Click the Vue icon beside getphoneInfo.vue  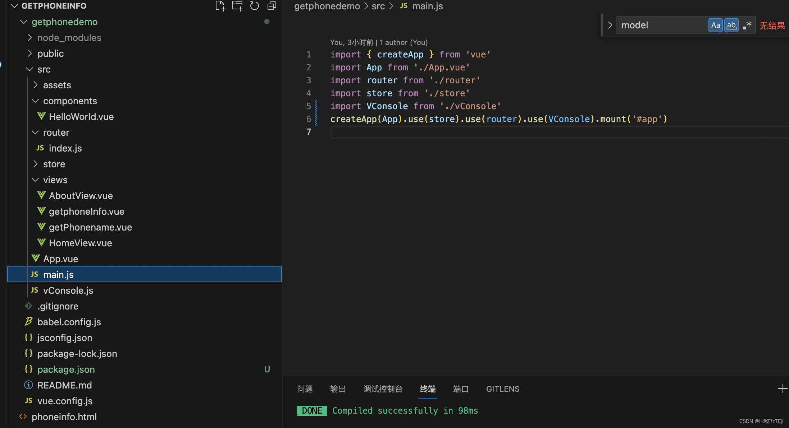tap(41, 211)
